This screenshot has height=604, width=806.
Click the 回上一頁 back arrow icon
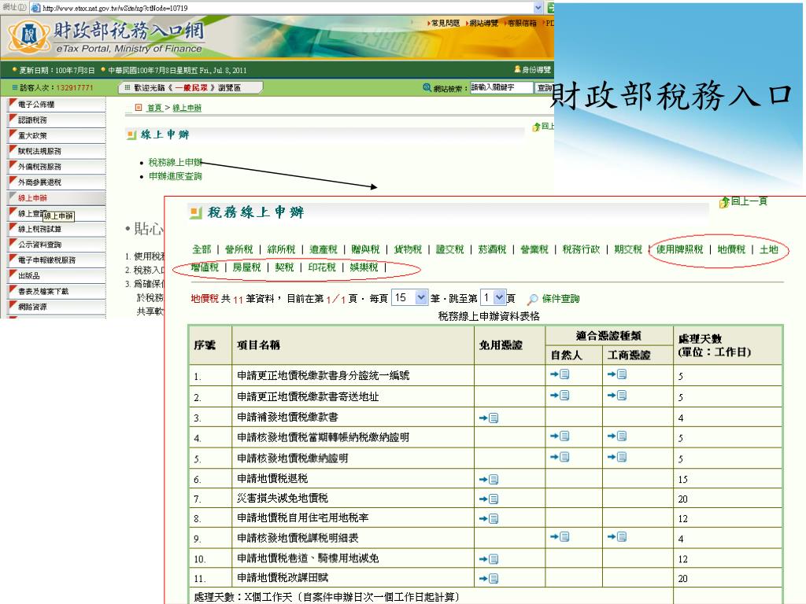click(x=725, y=202)
